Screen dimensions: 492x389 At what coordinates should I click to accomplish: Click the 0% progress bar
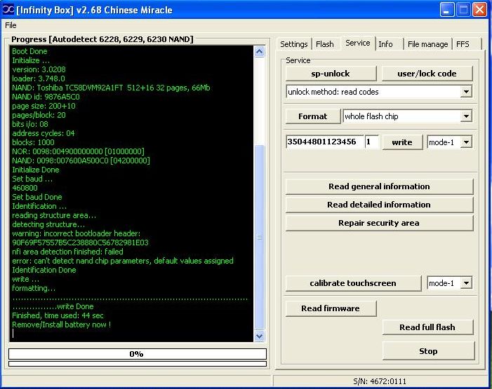(x=138, y=354)
